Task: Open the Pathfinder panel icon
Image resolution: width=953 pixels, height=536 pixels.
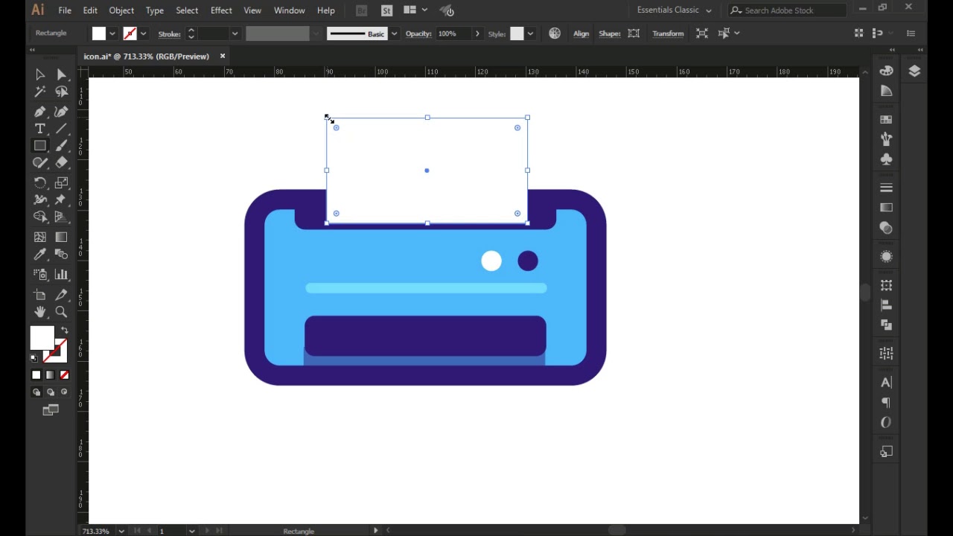Action: point(886,325)
